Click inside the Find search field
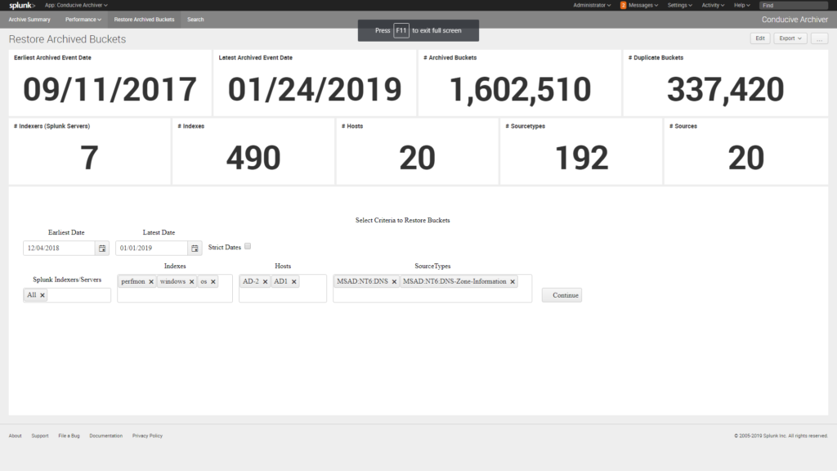 coord(793,4)
